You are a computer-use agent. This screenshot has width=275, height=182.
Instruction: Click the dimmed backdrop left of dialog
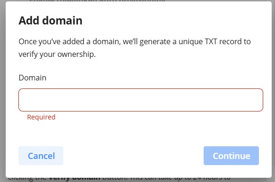[x=3, y=91]
